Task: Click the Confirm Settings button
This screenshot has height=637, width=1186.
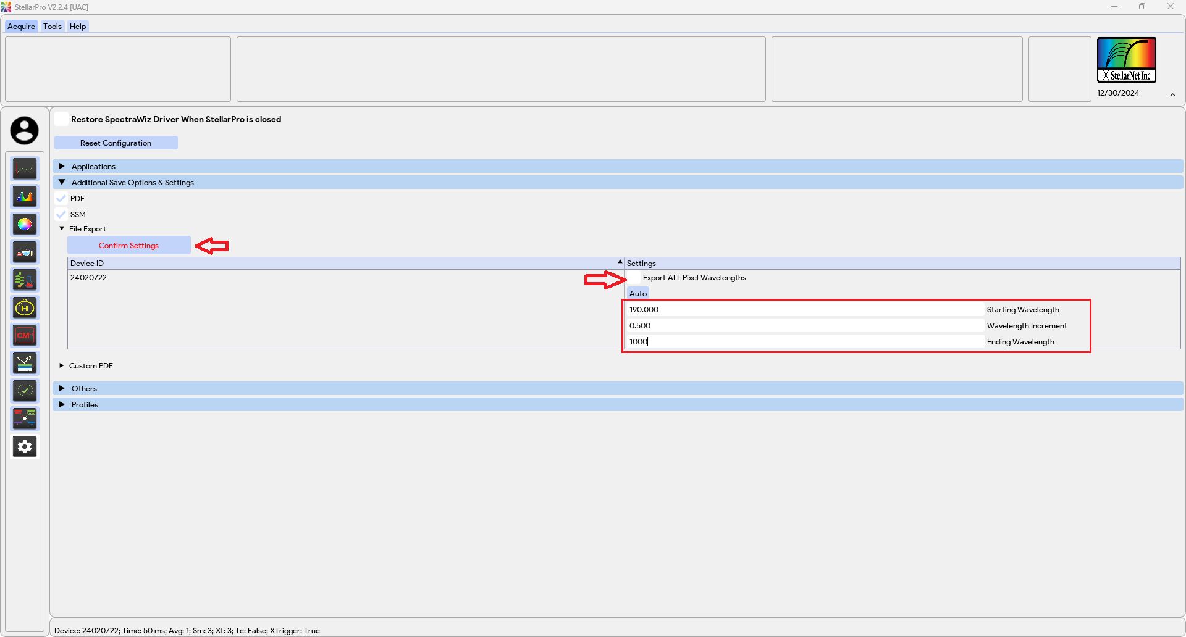Action: 128,246
